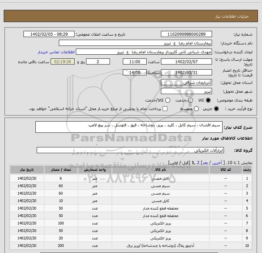Click سیم مسی in row 2
The height and width of the screenshot is (253, 262).
[x=160, y=186]
